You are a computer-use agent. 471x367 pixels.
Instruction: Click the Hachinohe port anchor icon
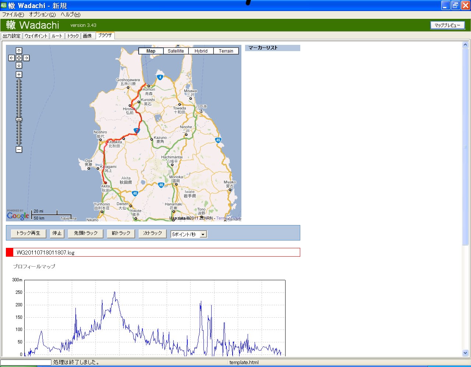201,110
